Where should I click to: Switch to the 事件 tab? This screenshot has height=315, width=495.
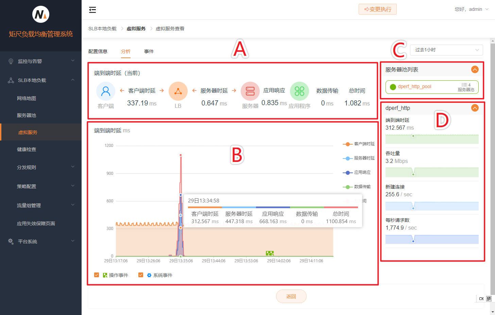149,51
